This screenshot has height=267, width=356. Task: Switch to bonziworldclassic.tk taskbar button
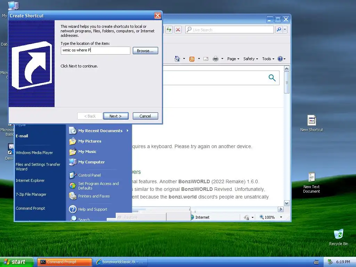click(120, 262)
